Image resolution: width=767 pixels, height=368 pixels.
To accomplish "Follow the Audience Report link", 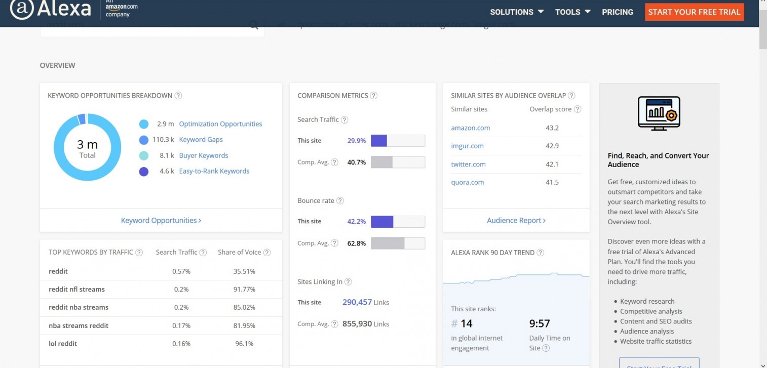I will tap(516, 221).
